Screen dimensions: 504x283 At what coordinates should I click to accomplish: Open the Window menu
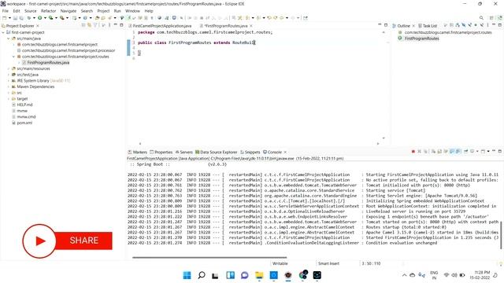(132, 11)
